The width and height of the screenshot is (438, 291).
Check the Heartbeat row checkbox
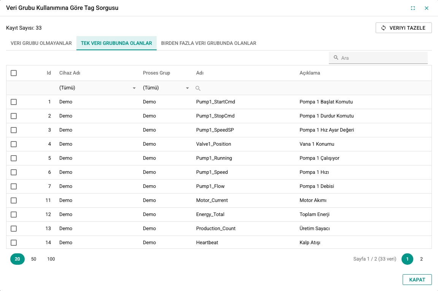14,243
